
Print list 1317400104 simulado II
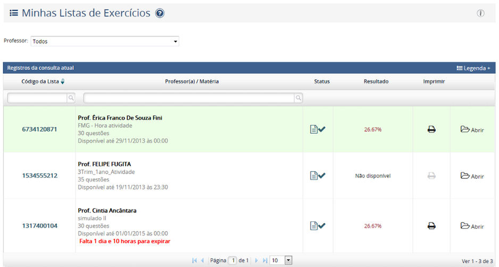tap(431, 226)
